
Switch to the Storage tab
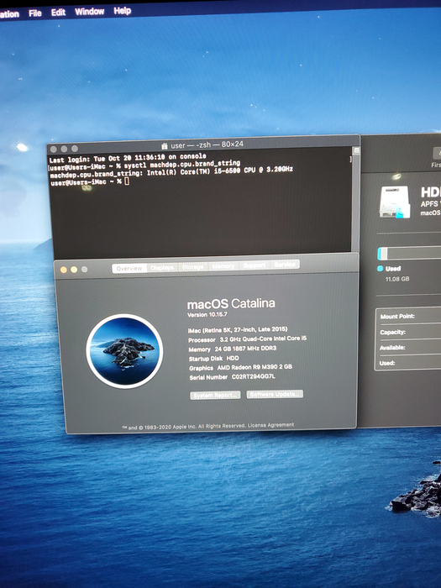pos(192,266)
